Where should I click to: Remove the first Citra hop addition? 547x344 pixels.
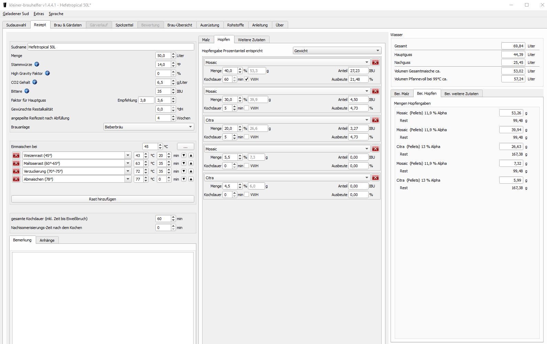tap(375, 120)
